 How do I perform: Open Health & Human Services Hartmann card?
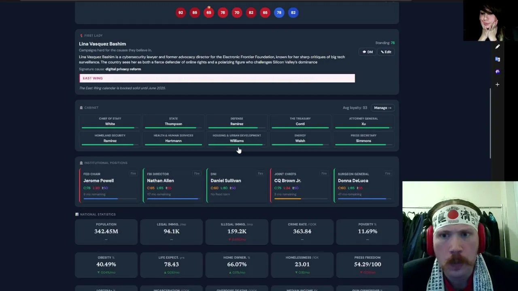pos(173,140)
